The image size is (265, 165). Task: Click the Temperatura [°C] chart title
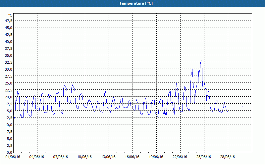click(x=136, y=3)
